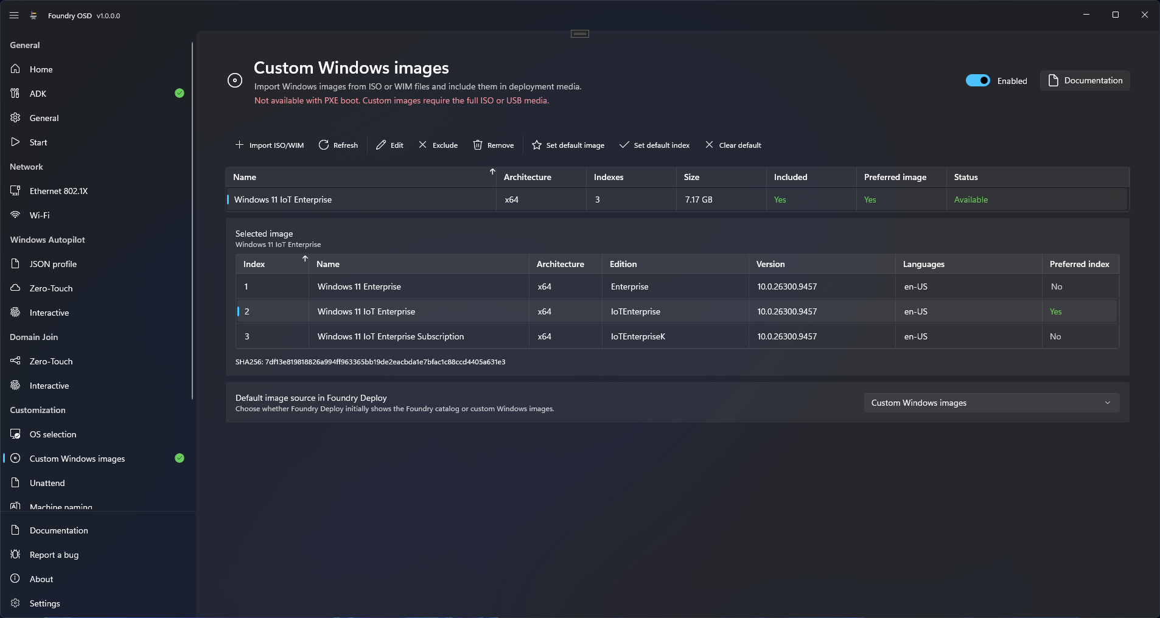
Task: Open the General settings page
Action: [97, 118]
